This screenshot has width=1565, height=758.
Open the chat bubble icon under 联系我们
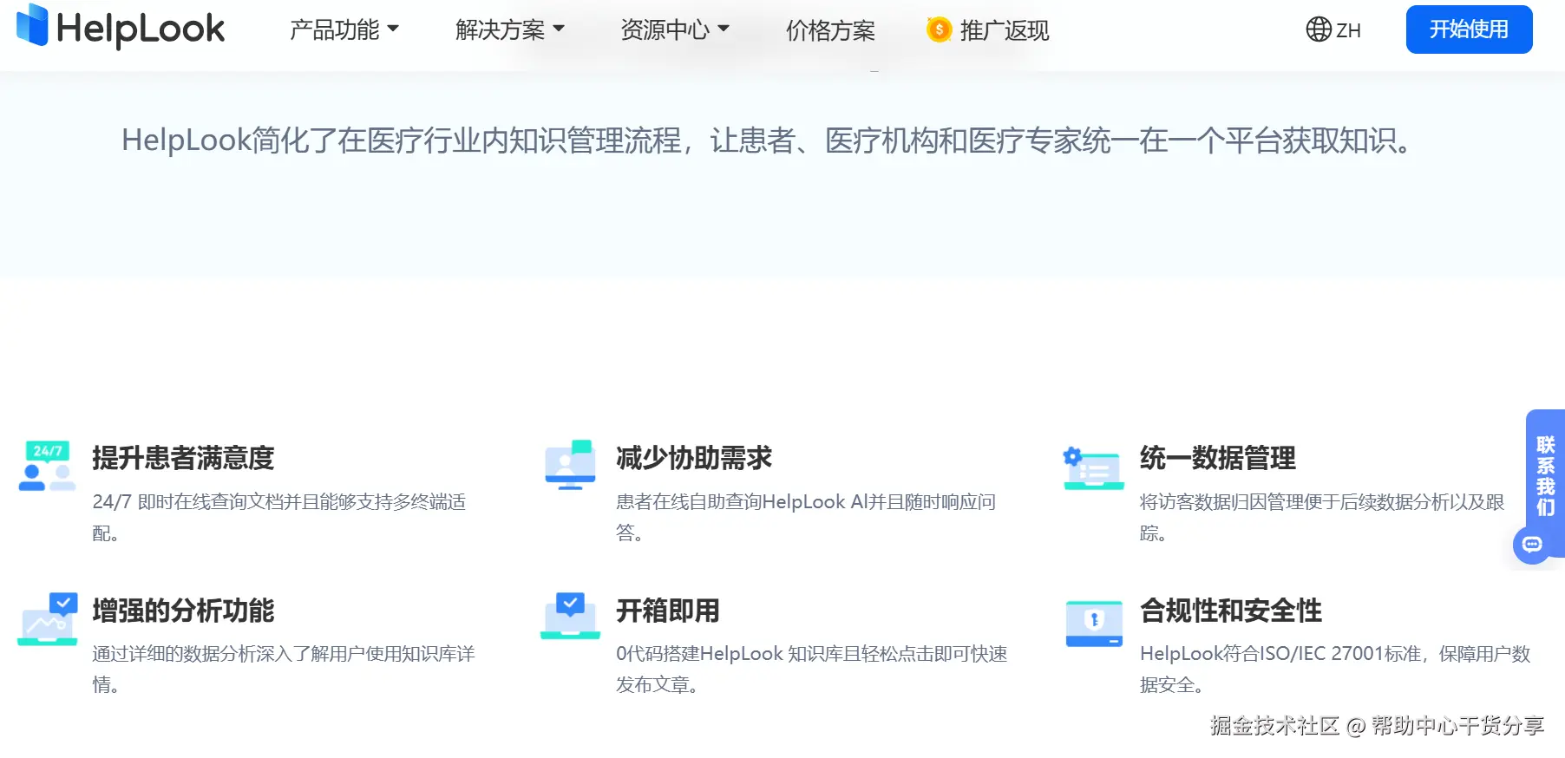pos(1532,545)
